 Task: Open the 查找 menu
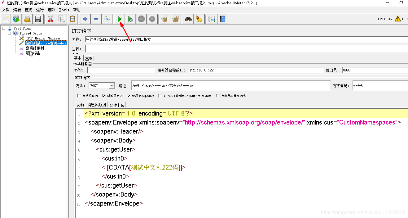coord(29,10)
